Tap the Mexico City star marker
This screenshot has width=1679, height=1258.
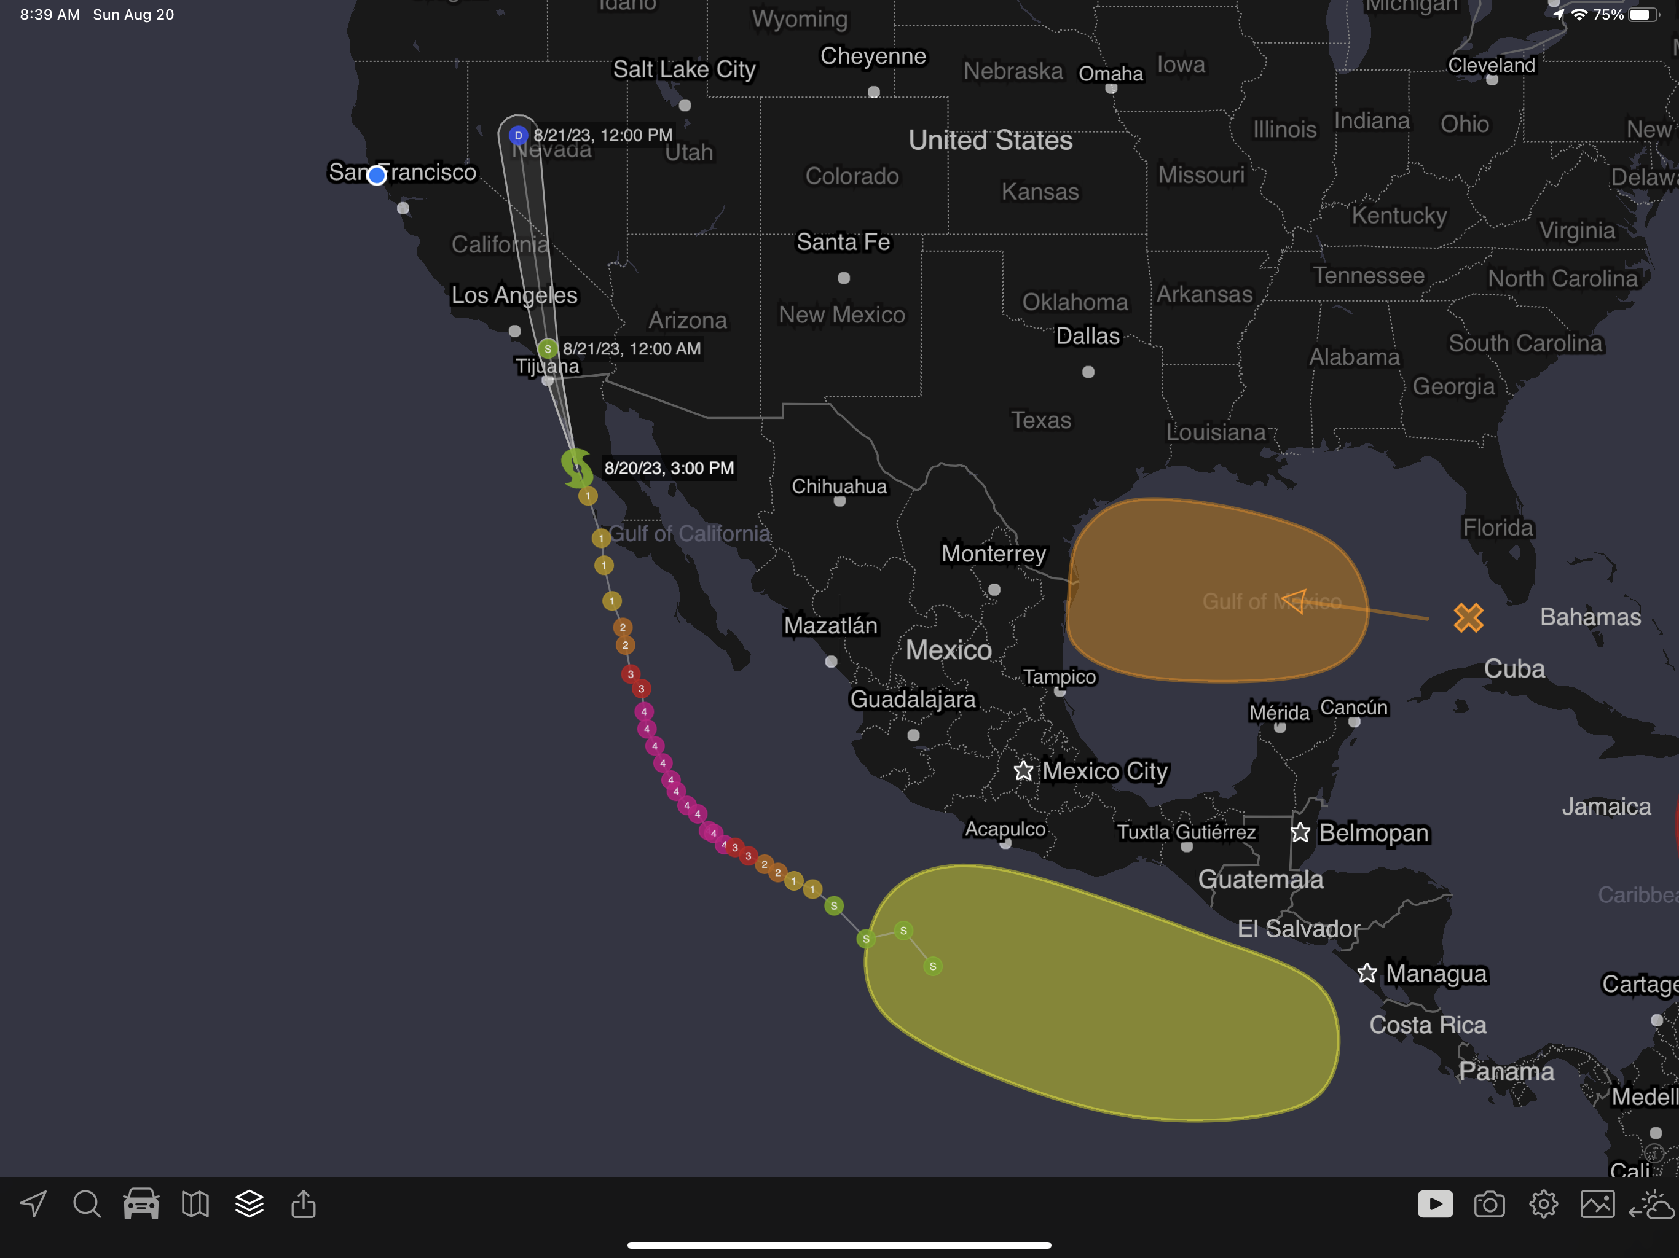(x=1023, y=772)
